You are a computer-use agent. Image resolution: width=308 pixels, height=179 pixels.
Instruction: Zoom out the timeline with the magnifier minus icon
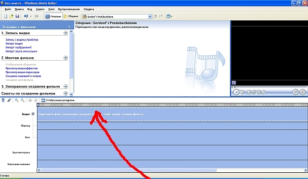tap(23, 100)
